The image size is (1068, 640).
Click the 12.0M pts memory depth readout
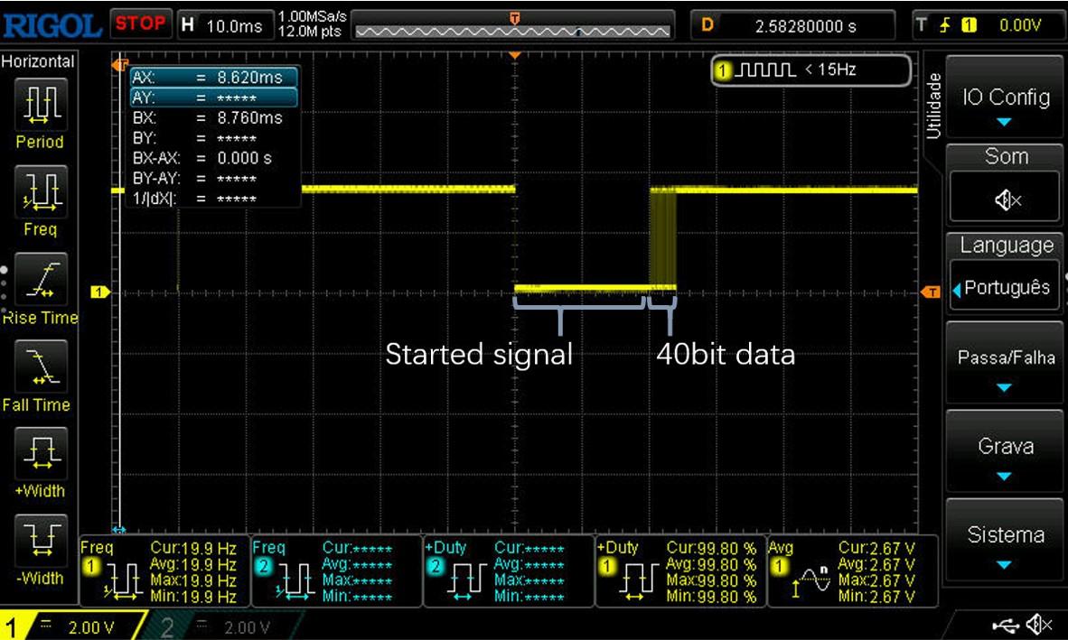[x=310, y=32]
